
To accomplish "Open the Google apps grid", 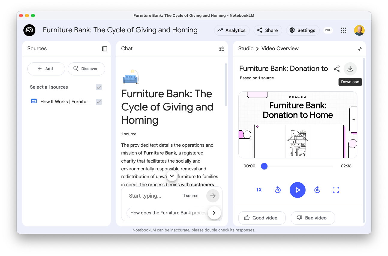I will click(343, 30).
